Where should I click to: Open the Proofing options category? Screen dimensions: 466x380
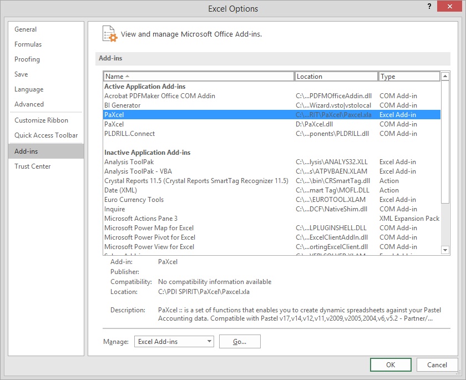click(x=46, y=59)
